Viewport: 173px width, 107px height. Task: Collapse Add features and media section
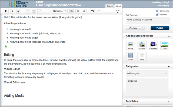coord(169,36)
